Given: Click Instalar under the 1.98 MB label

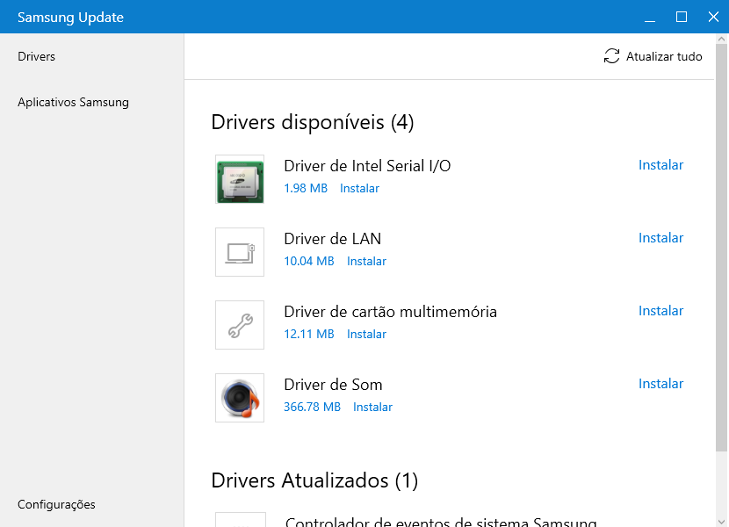Looking at the screenshot, I should pyautogui.click(x=359, y=188).
